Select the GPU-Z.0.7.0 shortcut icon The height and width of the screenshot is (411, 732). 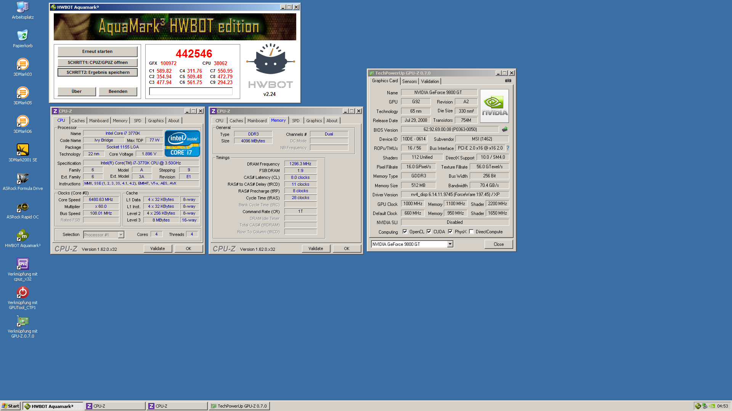[22, 326]
